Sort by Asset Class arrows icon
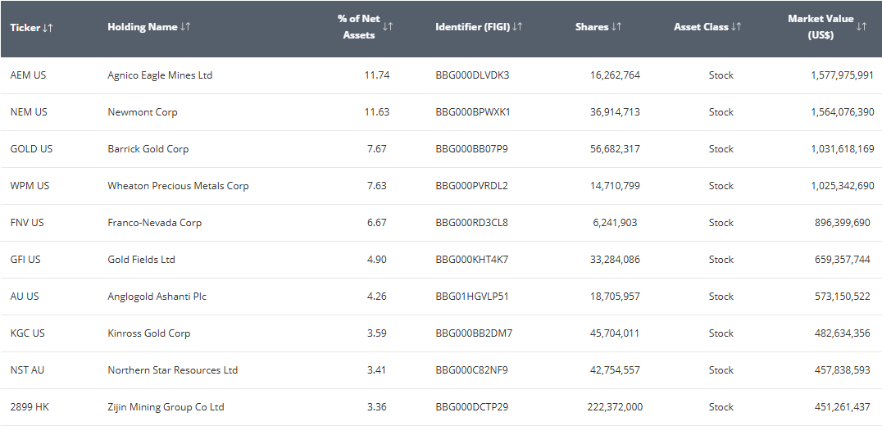This screenshot has width=882, height=426. pyautogui.click(x=736, y=26)
